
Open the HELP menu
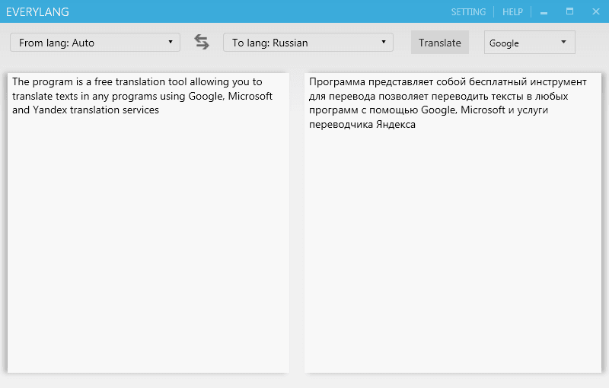tap(512, 12)
